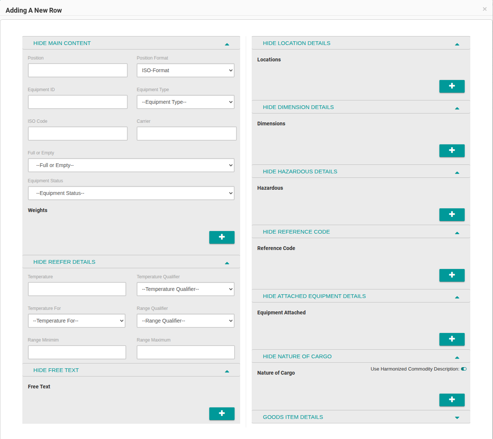Toggle Use Harmonized Commodity Description switch
This screenshot has height=439, width=493.
tap(464, 369)
